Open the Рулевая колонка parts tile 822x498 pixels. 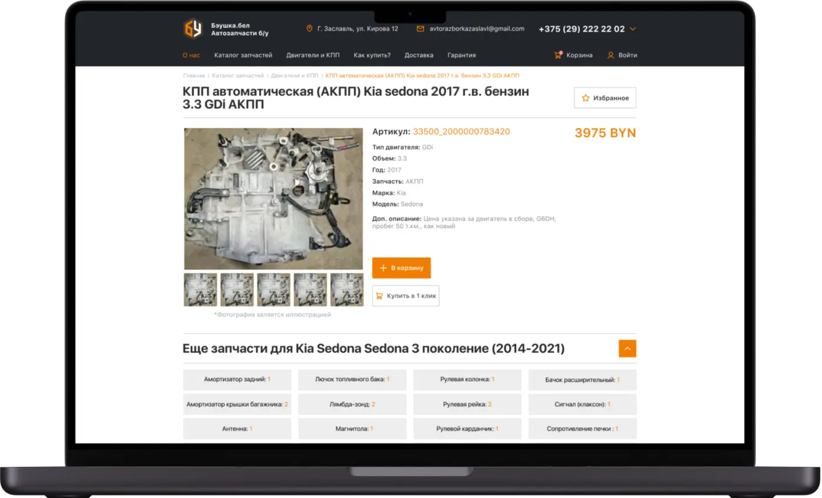(467, 380)
